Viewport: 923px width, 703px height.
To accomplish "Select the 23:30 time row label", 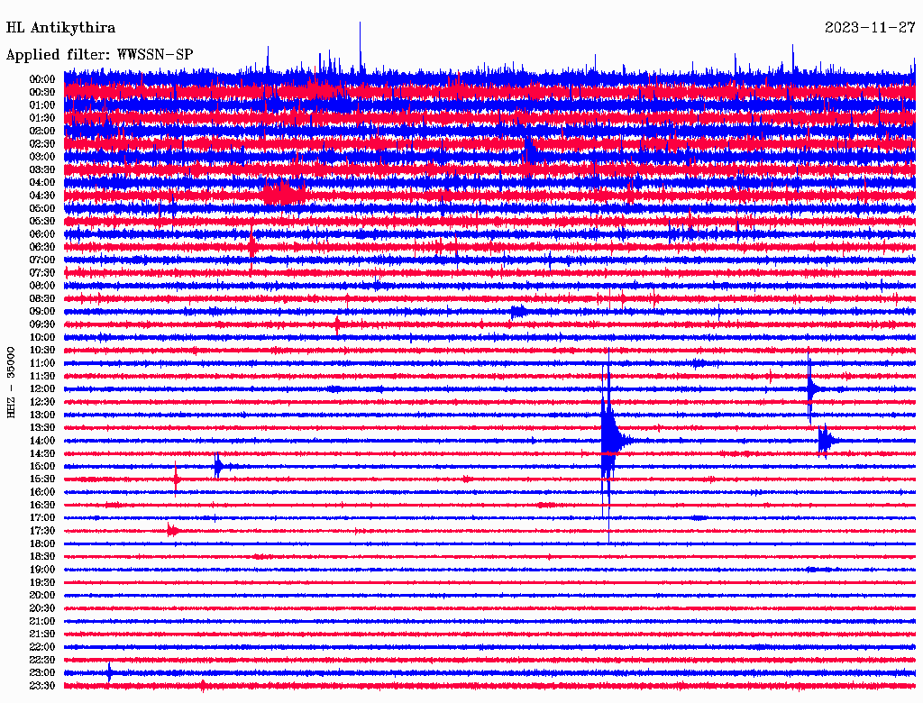I will pyautogui.click(x=42, y=686).
